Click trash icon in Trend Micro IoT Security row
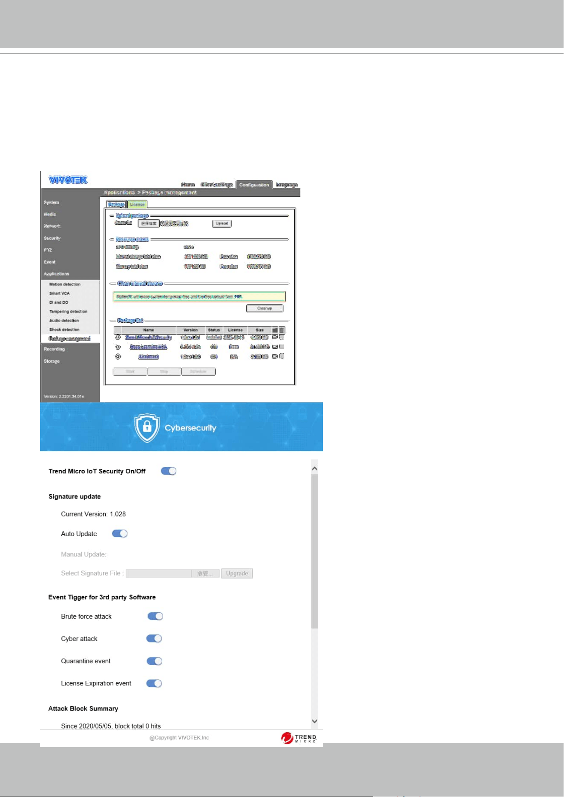Viewport: 564px width, 797px height. click(282, 337)
